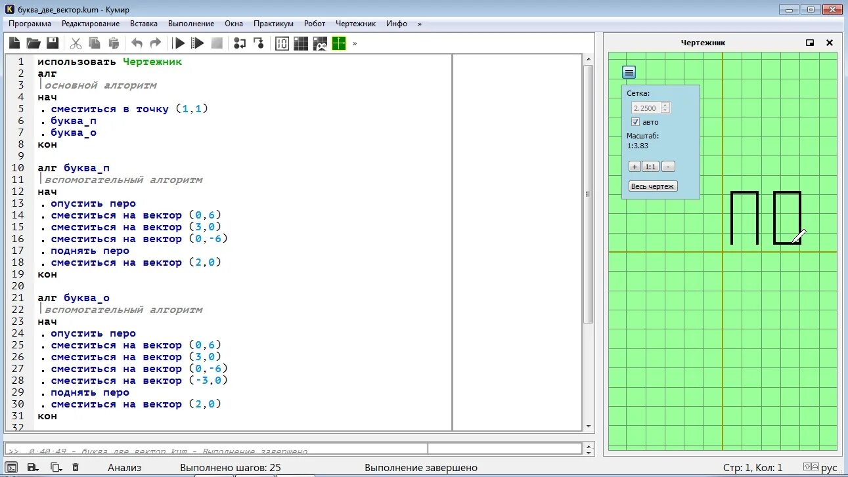Open save output dropdown in status bar

pos(33,468)
